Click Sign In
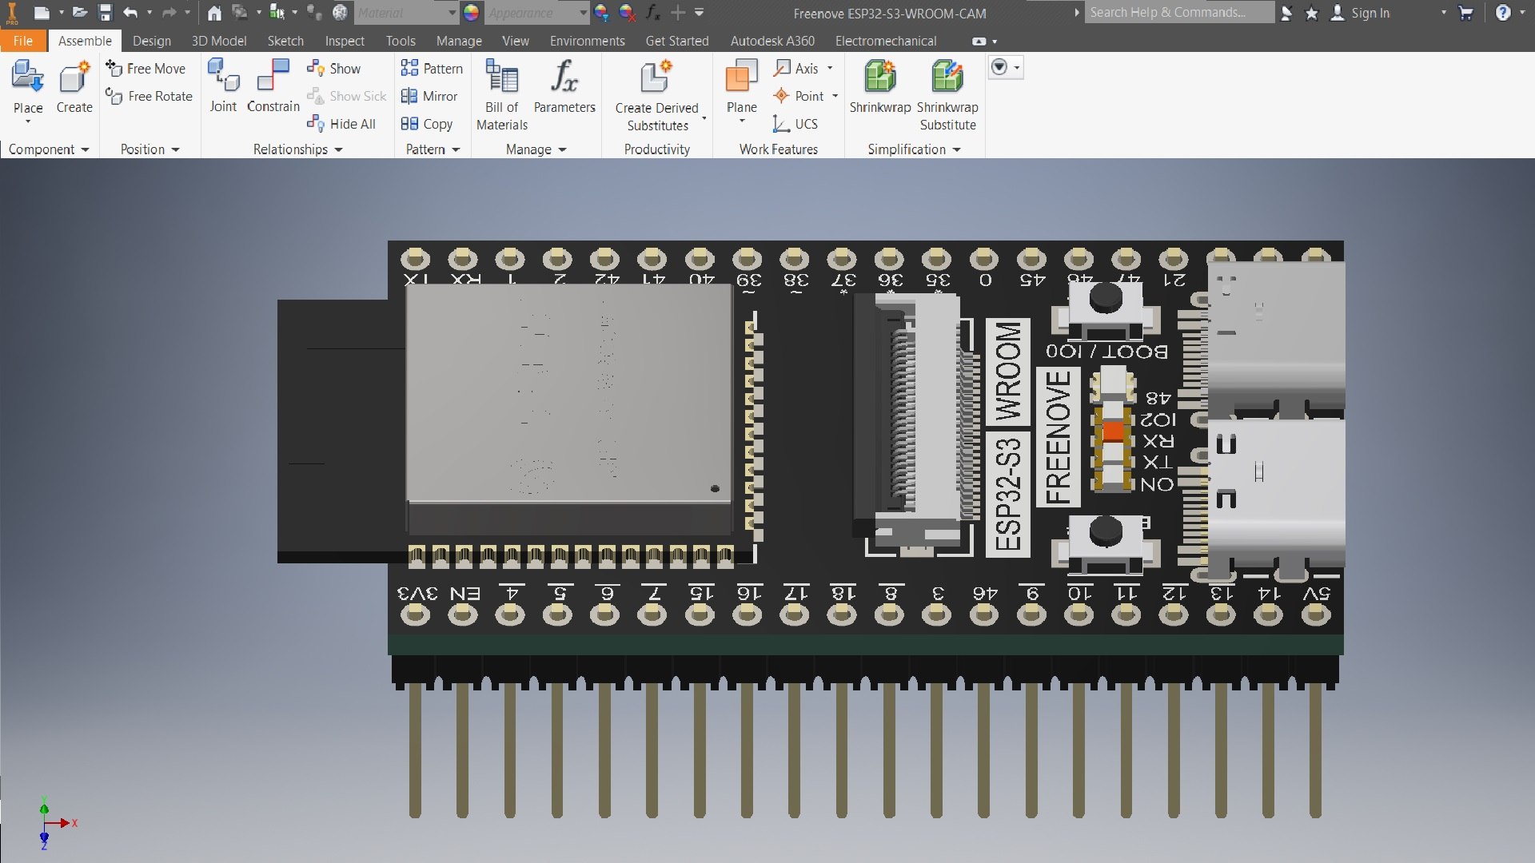The height and width of the screenshot is (863, 1535). point(1370,13)
